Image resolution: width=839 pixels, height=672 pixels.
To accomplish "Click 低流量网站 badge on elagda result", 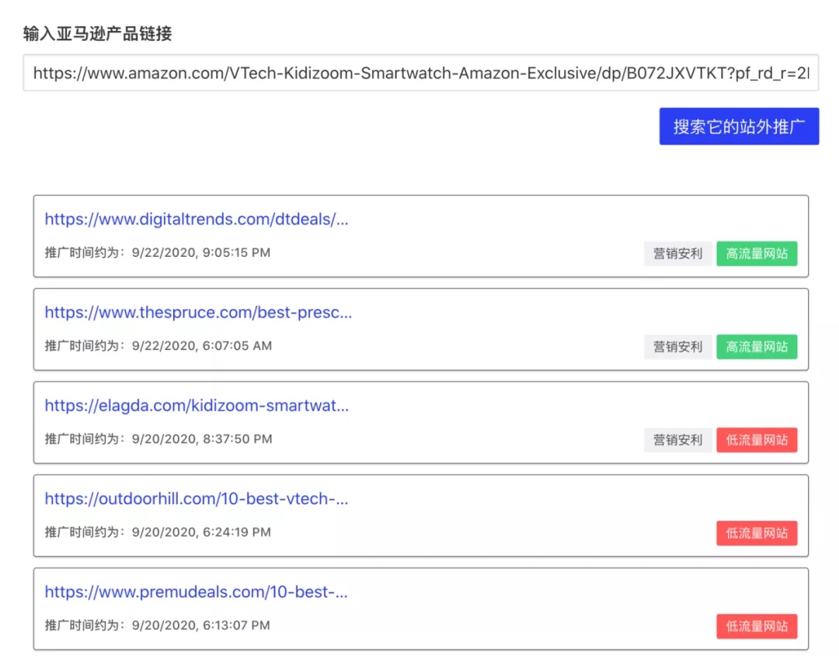I will (757, 440).
